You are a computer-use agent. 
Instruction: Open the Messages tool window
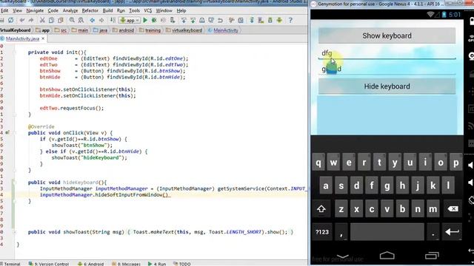coord(126,264)
